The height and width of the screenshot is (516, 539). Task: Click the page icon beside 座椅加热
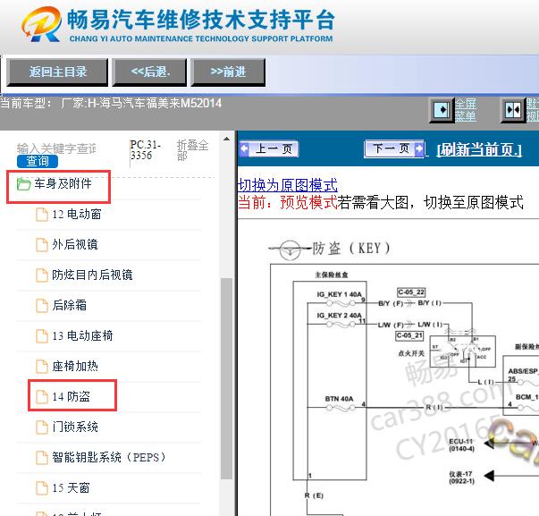tap(42, 367)
